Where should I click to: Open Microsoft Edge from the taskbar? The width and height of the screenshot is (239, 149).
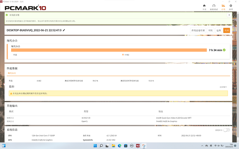(x=119, y=146)
